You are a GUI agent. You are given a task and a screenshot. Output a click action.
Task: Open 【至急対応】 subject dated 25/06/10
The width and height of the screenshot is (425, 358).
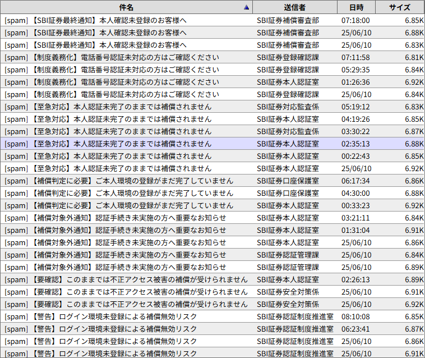[108, 169]
